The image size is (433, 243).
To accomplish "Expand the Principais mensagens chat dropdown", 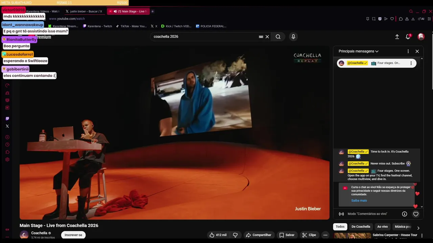I will [359, 51].
